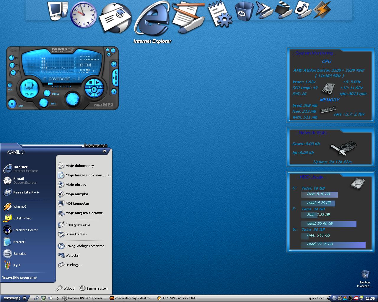Click the double-arrow dock icon

pos(264,9)
